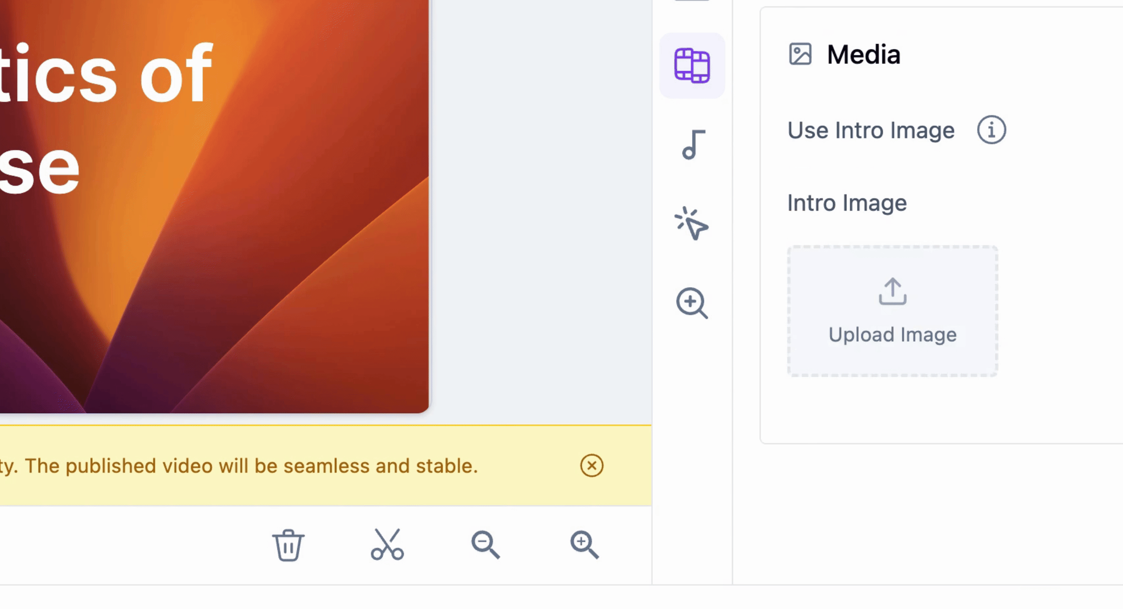
Task: Click the video preview thumbnail
Action: (214, 206)
